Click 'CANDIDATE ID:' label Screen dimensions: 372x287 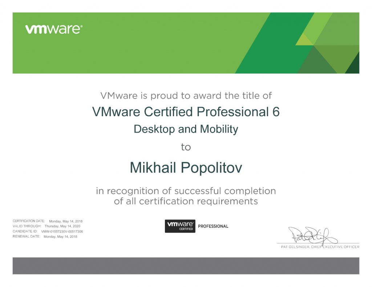(25, 231)
